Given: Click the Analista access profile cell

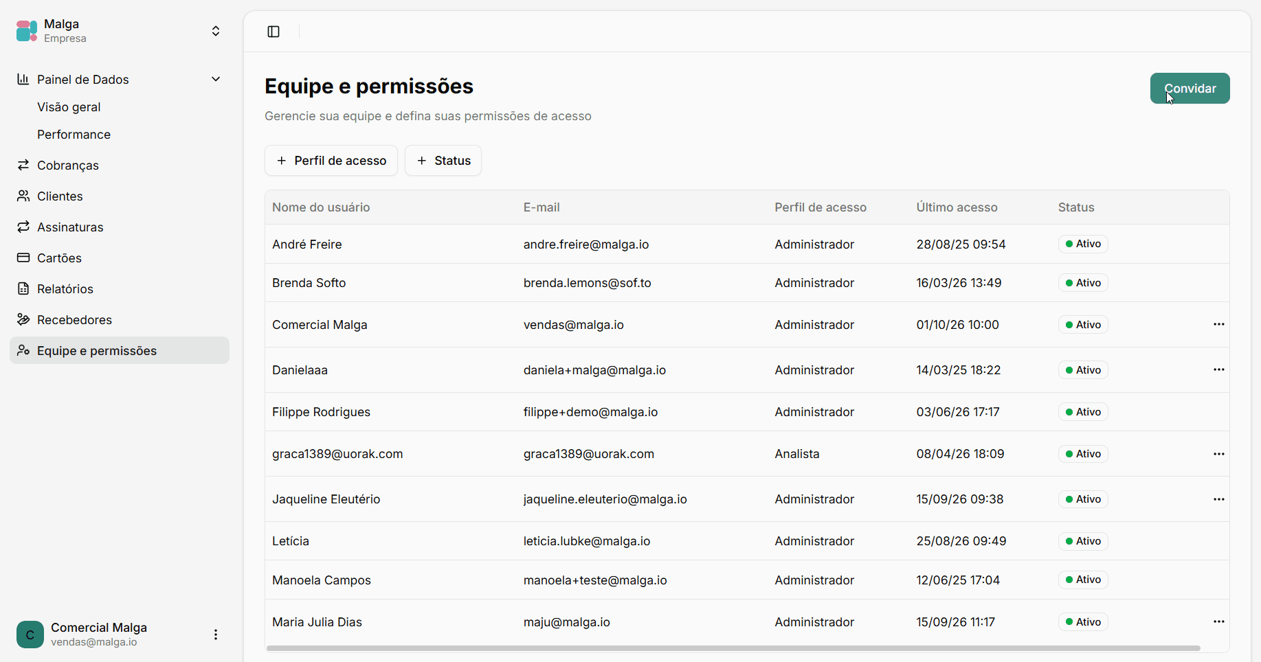Looking at the screenshot, I should coord(797,454).
